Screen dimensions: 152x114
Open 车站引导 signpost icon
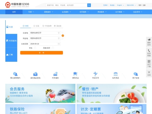point(95,74)
